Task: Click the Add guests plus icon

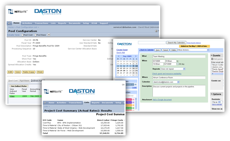Action: [x=212, y=59]
